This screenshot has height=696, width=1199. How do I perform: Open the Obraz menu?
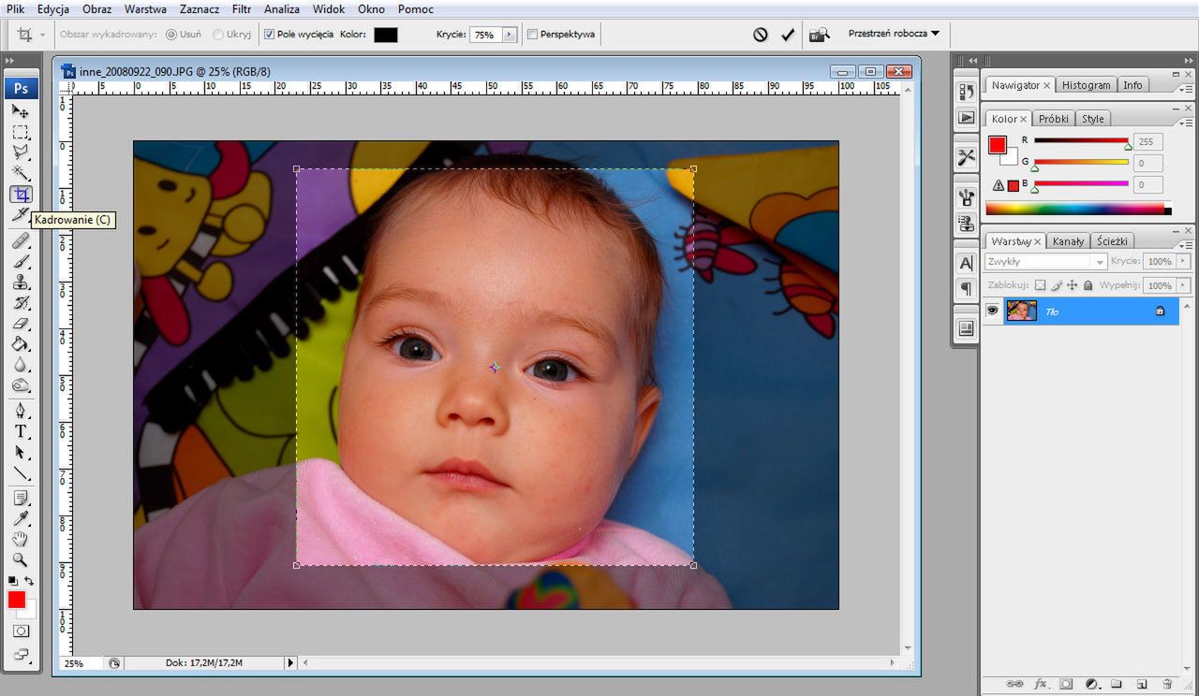97,9
